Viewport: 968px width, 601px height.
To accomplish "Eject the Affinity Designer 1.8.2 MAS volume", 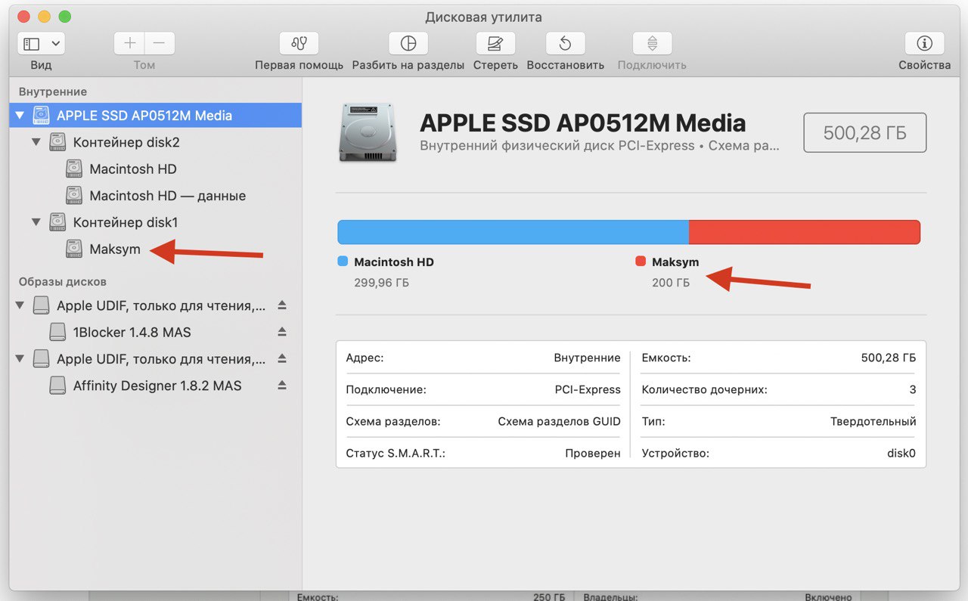I will (x=282, y=386).
